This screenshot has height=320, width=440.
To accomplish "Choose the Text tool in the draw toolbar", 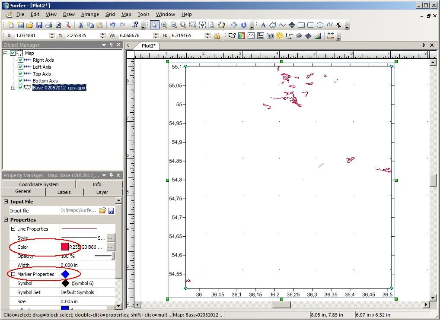I will coord(263,25).
